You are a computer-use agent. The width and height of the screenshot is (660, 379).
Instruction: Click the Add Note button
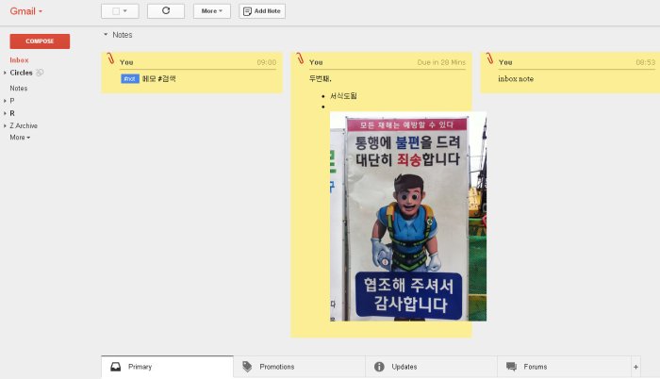point(262,11)
